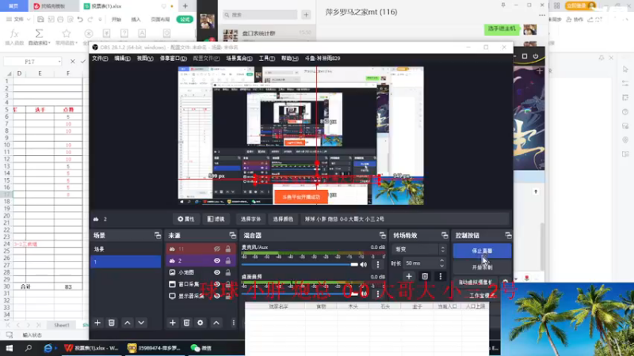
Task: Open the OBS 视图 menu
Action: tap(145, 59)
